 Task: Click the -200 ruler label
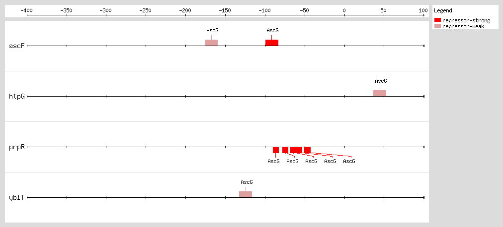click(x=185, y=10)
